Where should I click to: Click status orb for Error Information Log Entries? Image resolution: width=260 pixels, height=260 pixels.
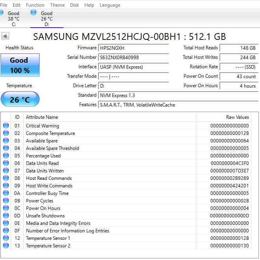point(6,230)
